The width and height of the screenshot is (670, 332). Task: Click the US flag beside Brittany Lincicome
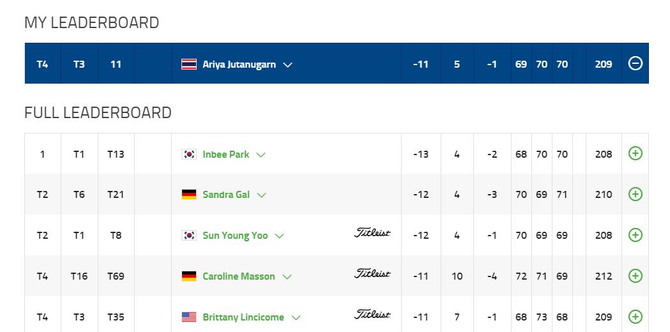point(189,317)
